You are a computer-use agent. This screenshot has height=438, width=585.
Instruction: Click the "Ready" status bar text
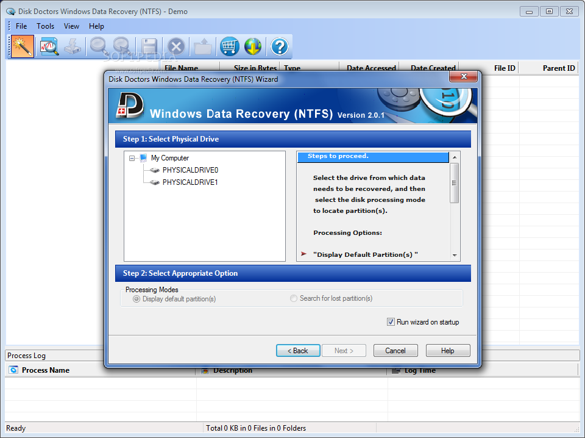pos(16,428)
